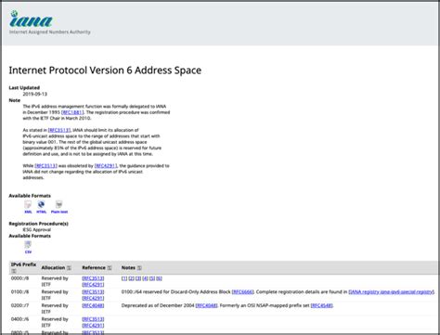Open note [6] in 0000::/8 row
440x335 pixels.
[x=159, y=278]
